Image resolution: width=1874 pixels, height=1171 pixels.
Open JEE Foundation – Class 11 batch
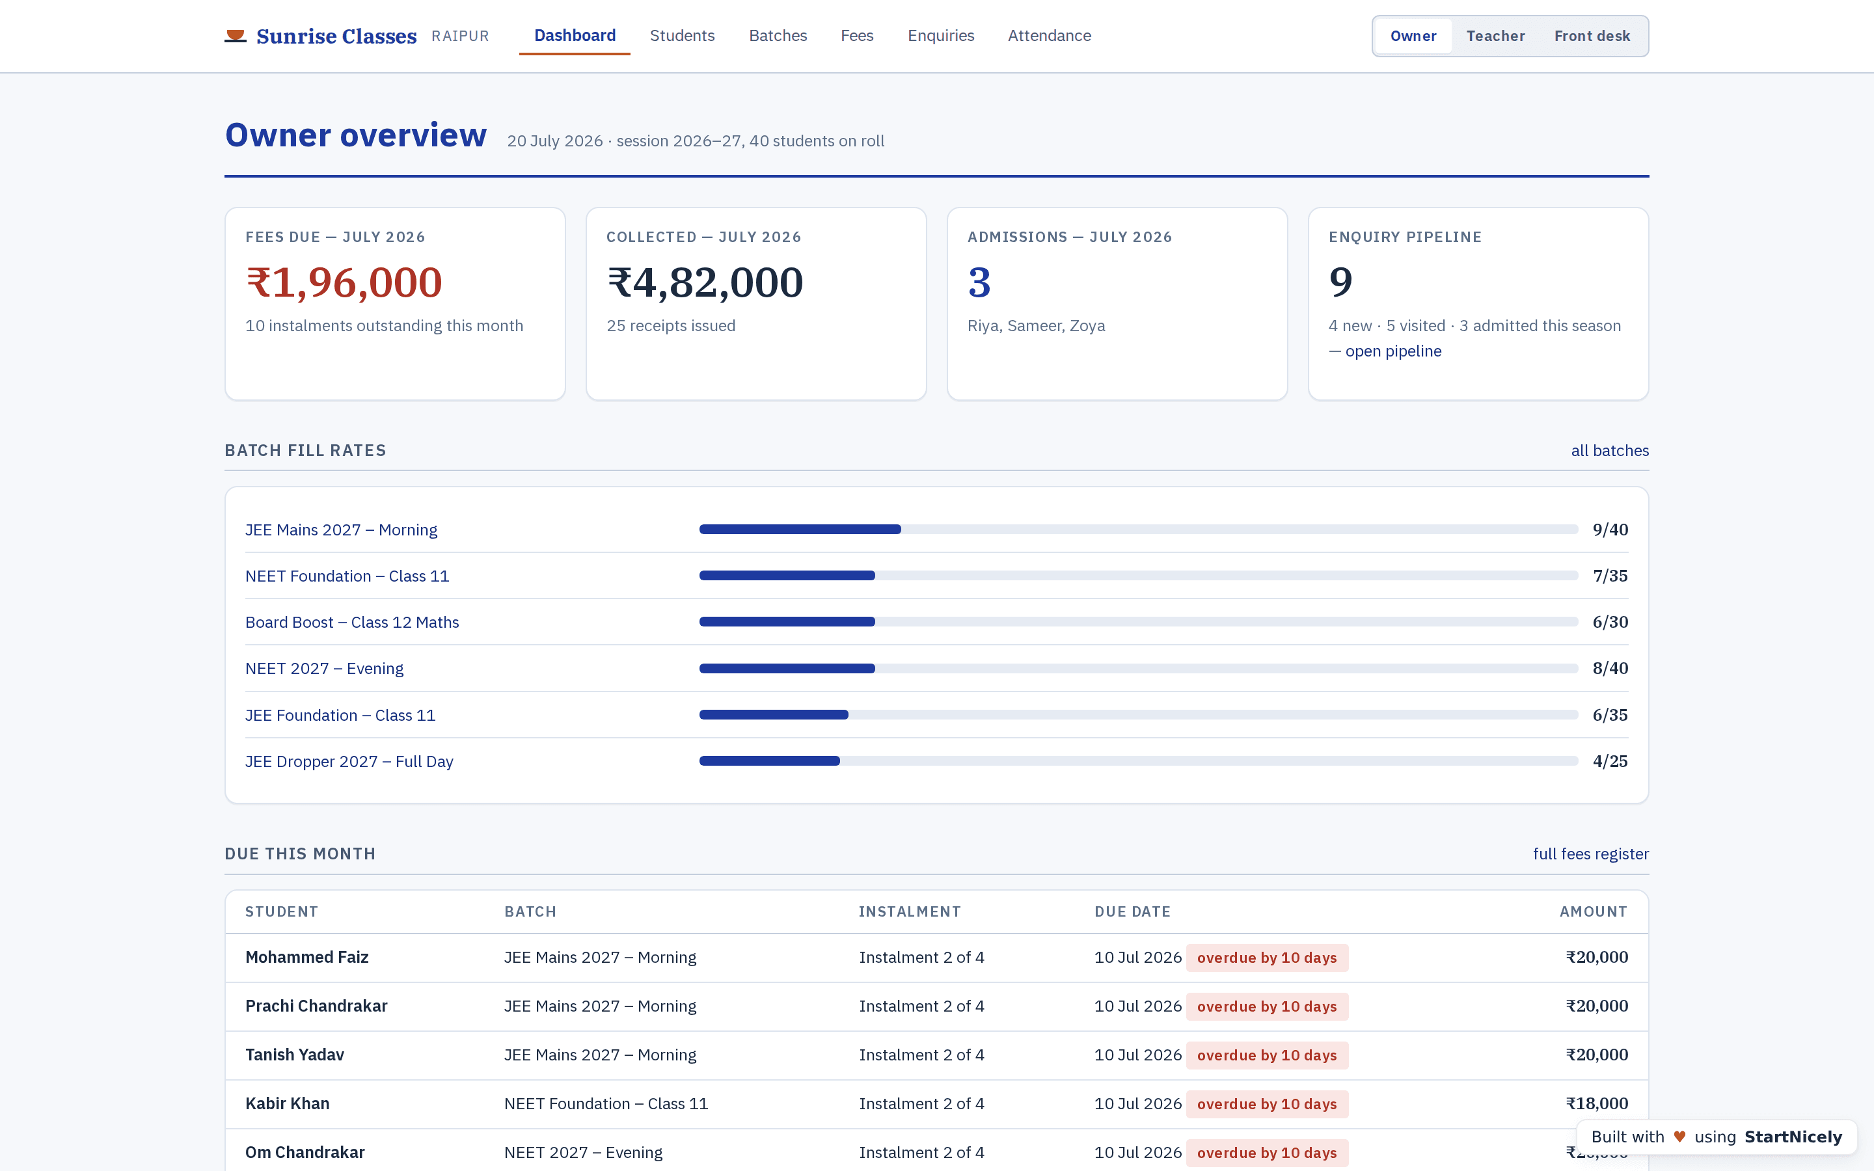coord(340,716)
